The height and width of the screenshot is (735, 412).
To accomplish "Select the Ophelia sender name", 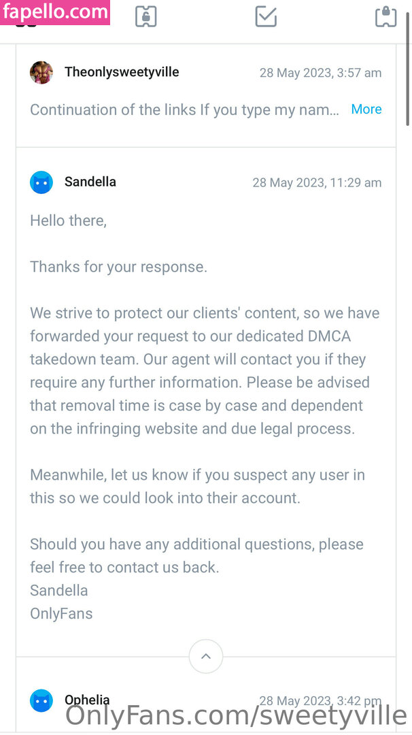I will pyautogui.click(x=87, y=700).
